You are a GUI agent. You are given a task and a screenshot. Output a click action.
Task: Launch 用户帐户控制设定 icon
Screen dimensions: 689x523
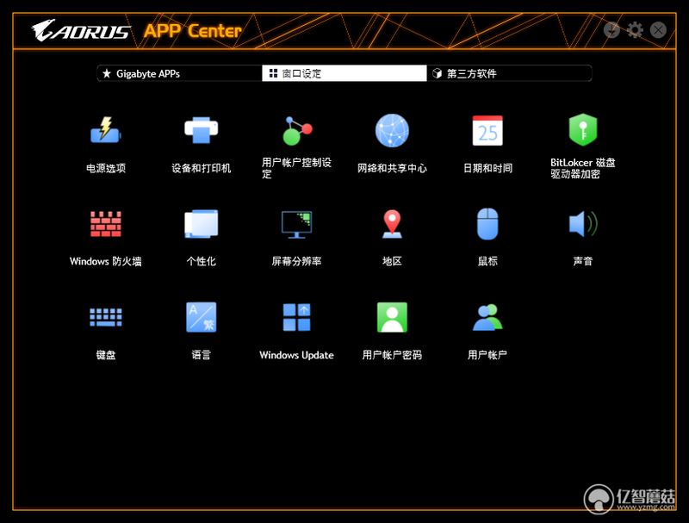[297, 130]
